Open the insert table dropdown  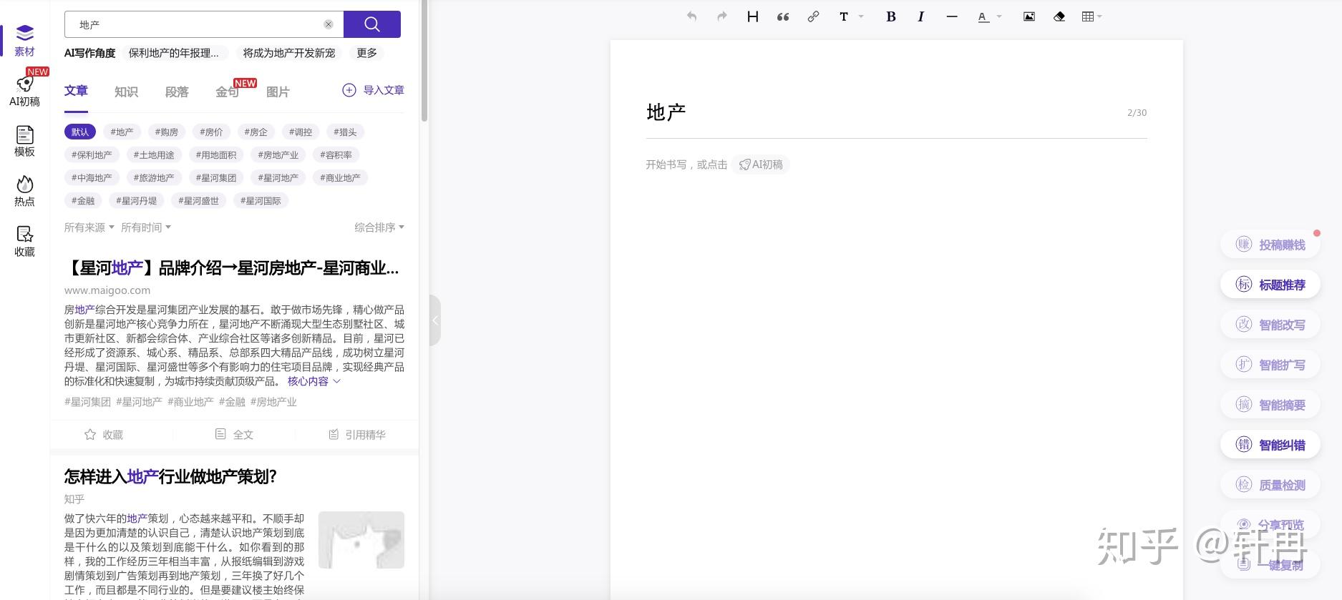(x=1091, y=16)
